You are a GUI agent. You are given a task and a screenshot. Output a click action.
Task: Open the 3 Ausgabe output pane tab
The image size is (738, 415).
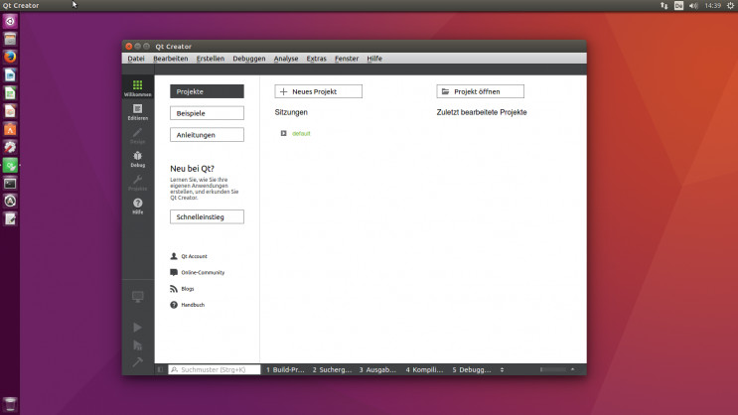[x=377, y=370]
